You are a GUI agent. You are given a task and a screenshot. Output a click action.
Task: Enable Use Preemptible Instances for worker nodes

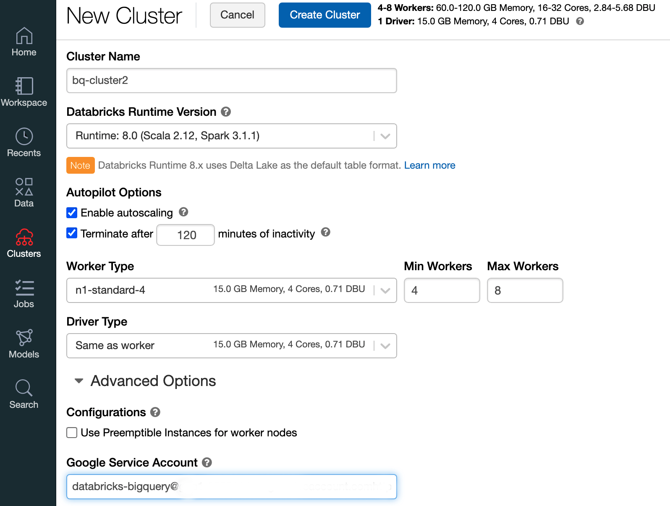72,433
